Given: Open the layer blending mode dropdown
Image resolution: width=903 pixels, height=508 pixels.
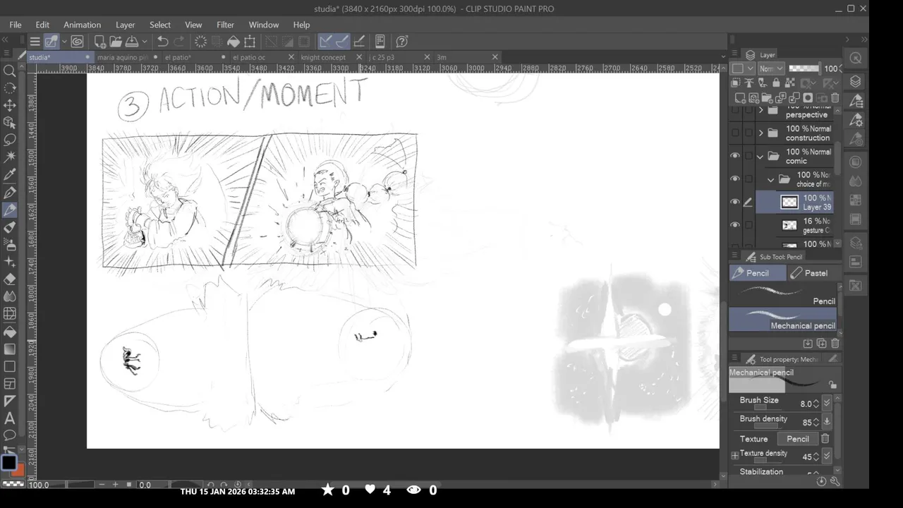Looking at the screenshot, I should 771,68.
